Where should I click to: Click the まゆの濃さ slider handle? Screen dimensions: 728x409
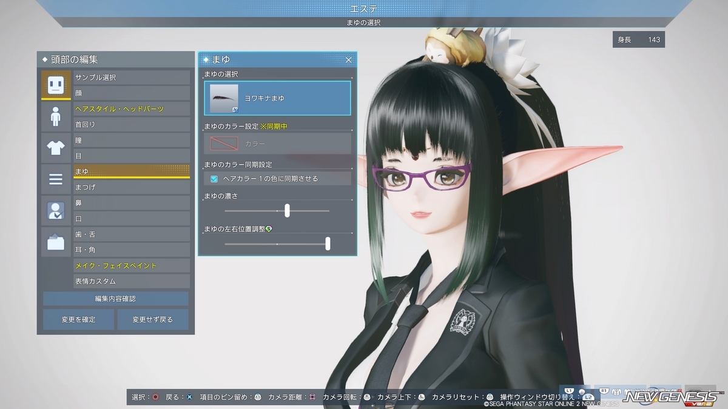coord(287,210)
